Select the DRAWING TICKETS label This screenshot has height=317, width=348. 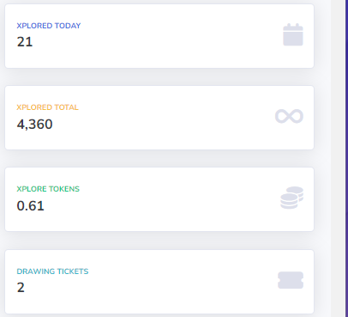click(52, 271)
